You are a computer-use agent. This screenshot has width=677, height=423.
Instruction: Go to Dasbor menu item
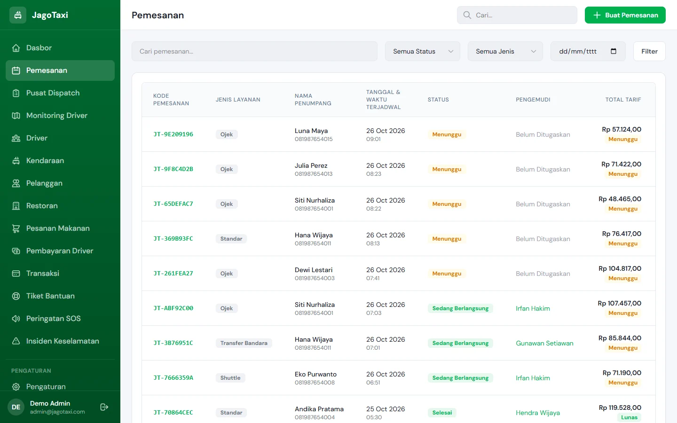60,48
